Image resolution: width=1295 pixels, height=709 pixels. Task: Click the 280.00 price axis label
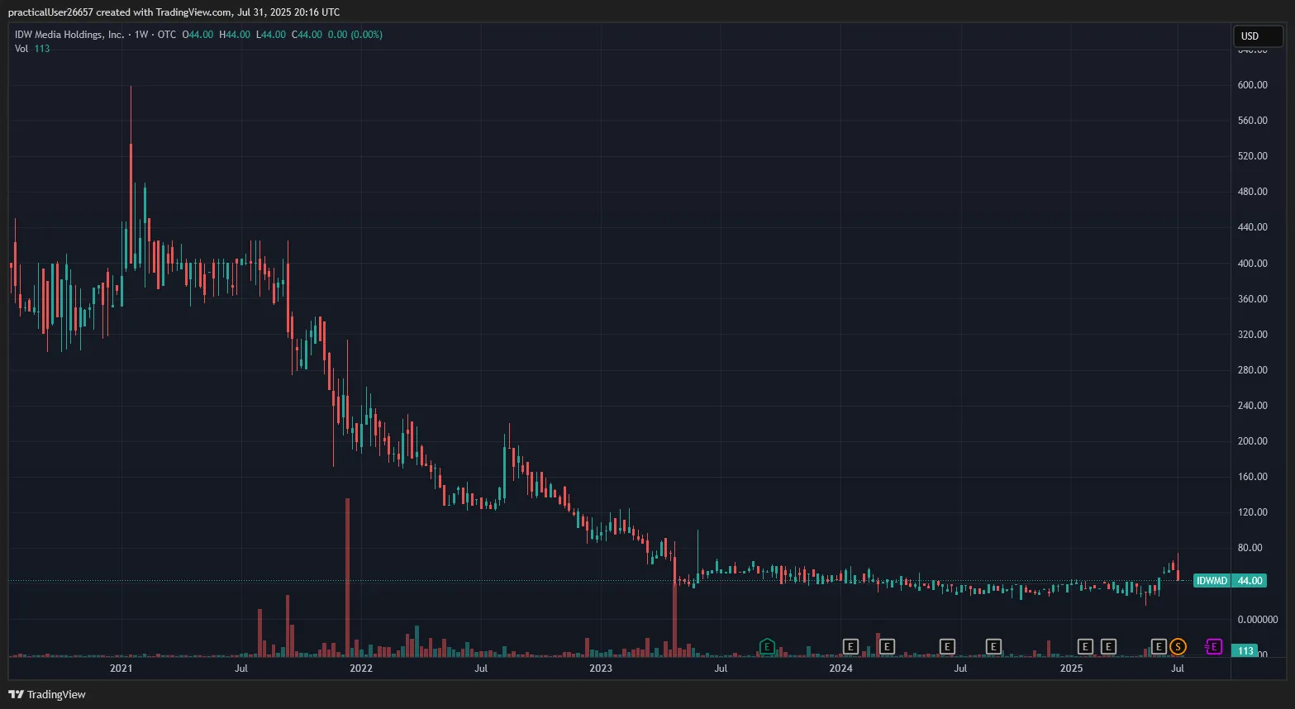click(1252, 370)
